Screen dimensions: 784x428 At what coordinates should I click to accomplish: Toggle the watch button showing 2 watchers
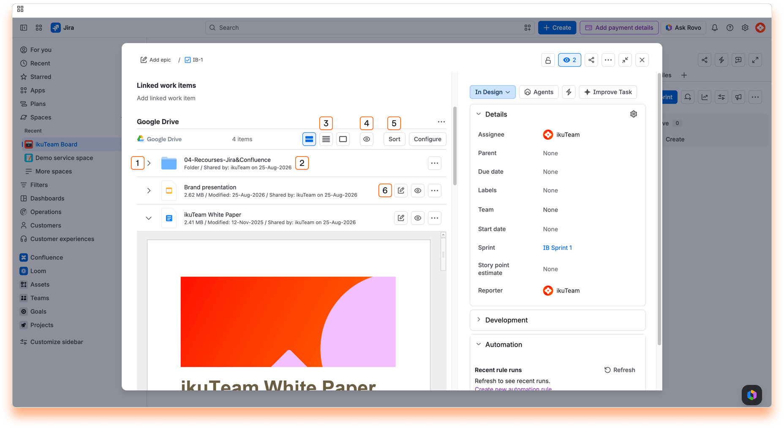(569, 60)
